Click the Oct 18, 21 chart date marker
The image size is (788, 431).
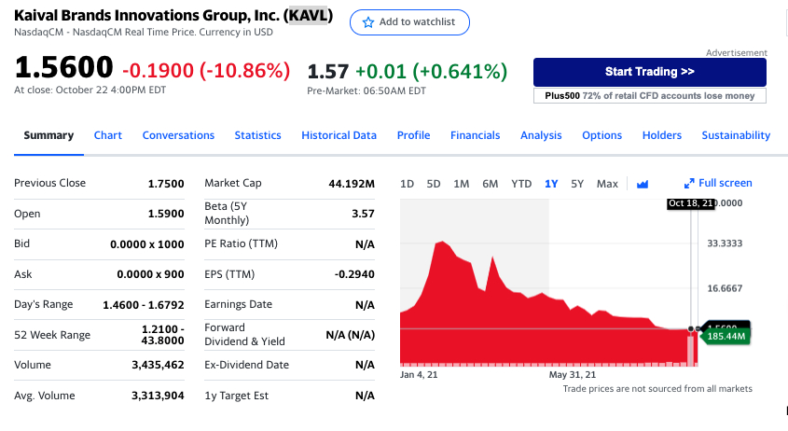[x=690, y=203]
